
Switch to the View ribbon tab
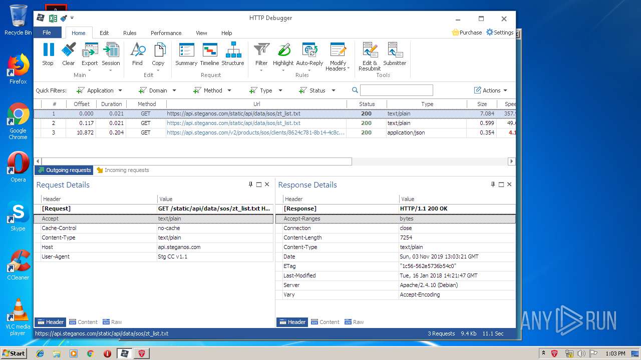pyautogui.click(x=201, y=33)
